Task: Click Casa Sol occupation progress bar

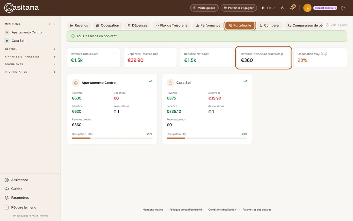Action: (x=207, y=138)
